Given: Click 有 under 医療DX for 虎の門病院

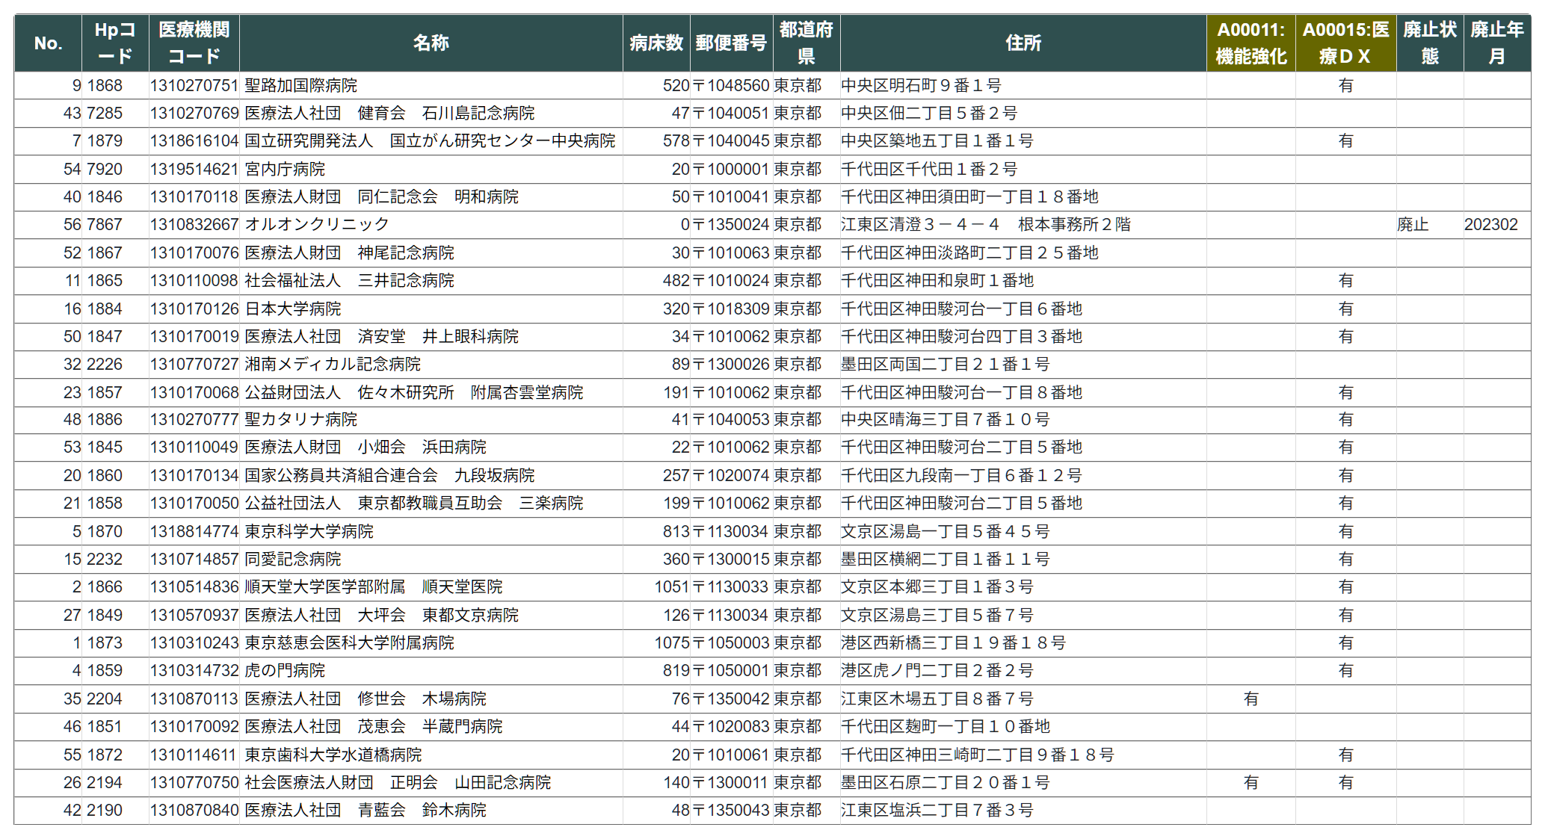Looking at the screenshot, I should click(x=1345, y=671).
